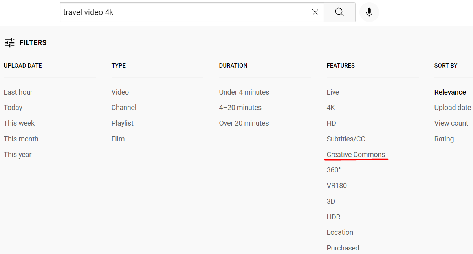Screen dimensions: 473x254
Task: Sort results by Upload date
Action: [453, 108]
